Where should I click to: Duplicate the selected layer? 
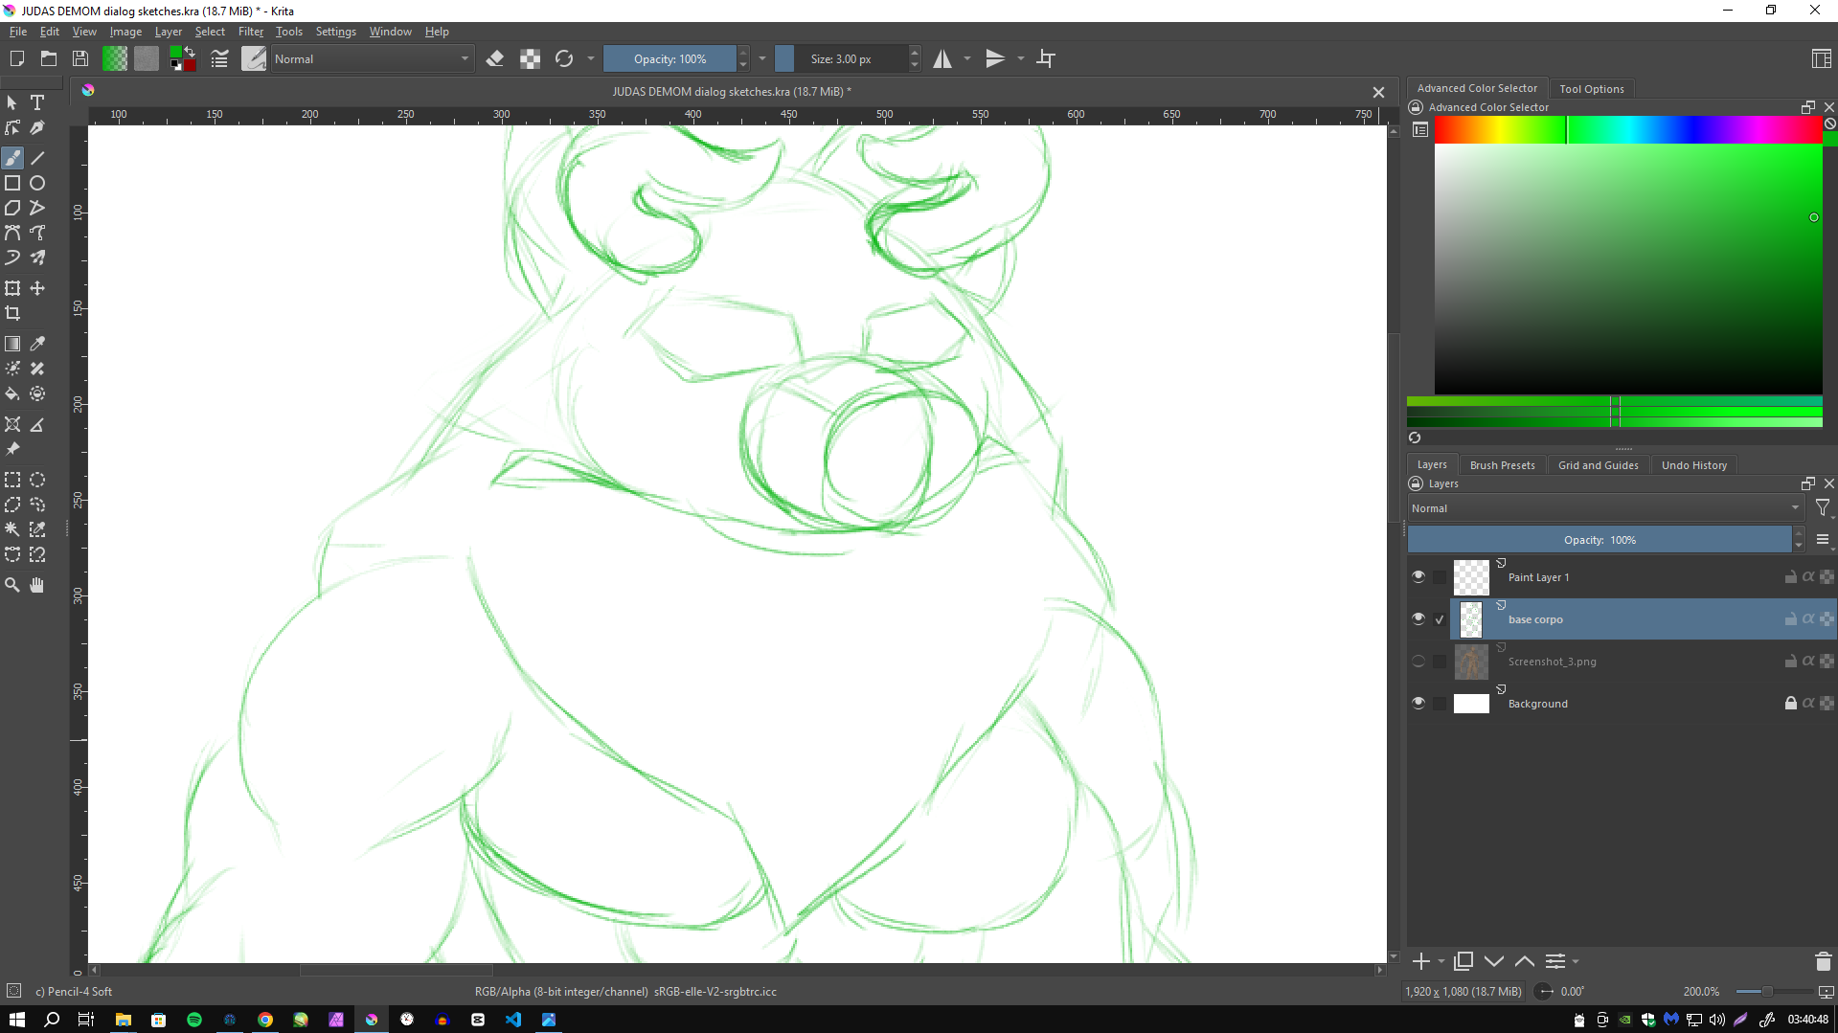pos(1464,961)
